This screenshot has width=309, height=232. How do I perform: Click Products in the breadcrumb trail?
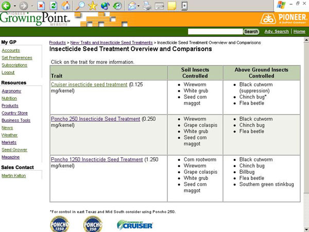coord(57,43)
